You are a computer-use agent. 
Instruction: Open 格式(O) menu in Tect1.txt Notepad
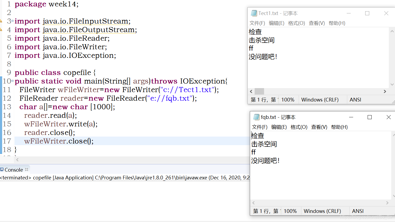click(297, 23)
